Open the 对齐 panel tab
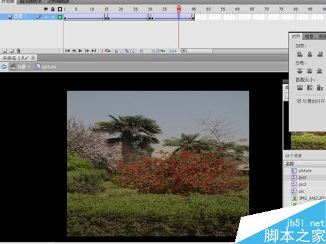The image size is (326, 244). pyautogui.click(x=296, y=36)
